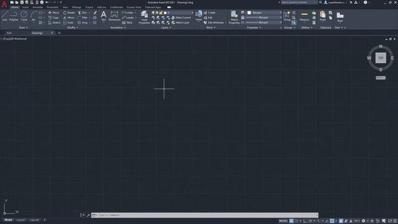Image resolution: width=398 pixels, height=224 pixels.
Task: Click the Plot printer icon in quick access toolbar
Action: coord(42,2)
